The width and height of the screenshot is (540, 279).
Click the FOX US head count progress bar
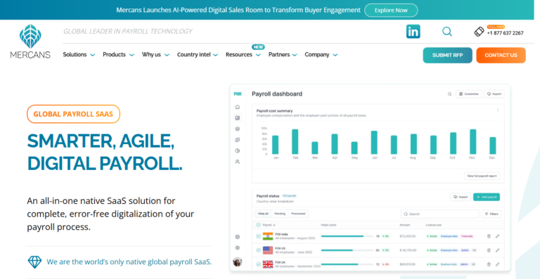pyautogui.click(x=347, y=250)
